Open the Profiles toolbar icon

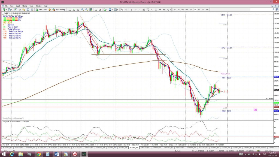[10, 10]
